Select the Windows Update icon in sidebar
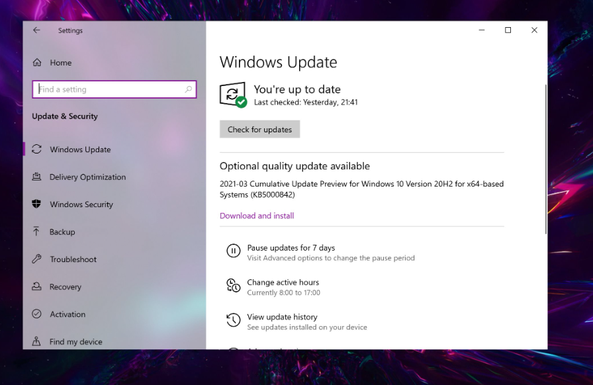This screenshot has width=593, height=385. (36, 150)
